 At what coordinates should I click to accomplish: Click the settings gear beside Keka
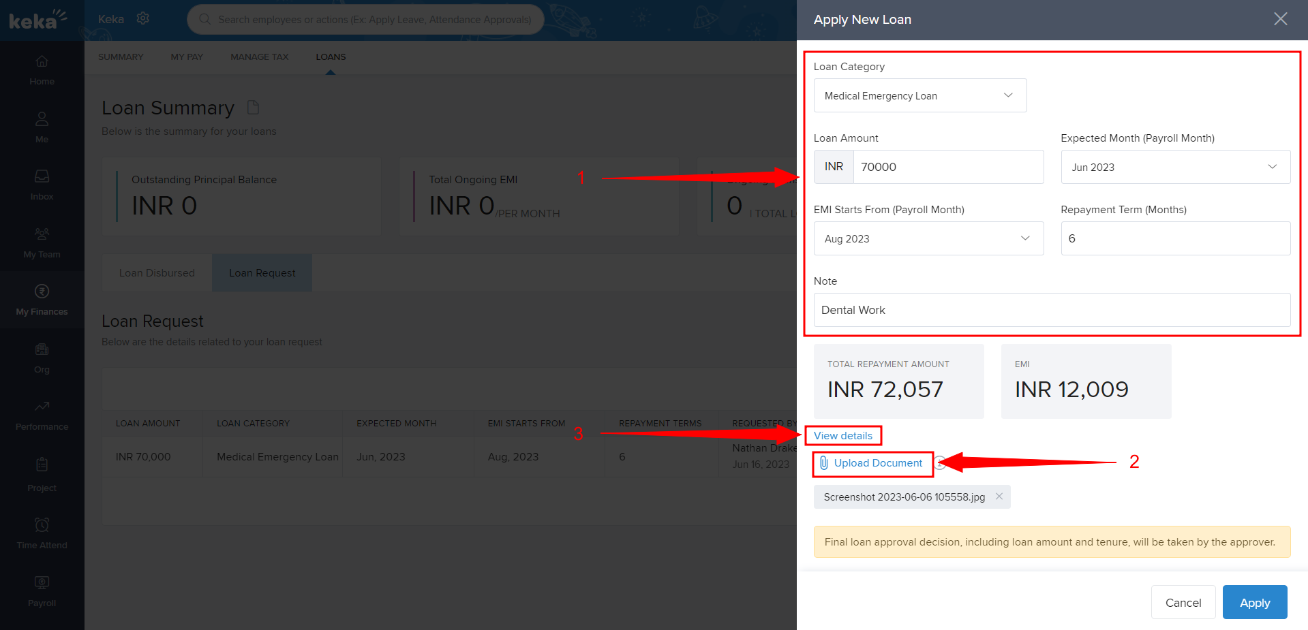pos(143,18)
